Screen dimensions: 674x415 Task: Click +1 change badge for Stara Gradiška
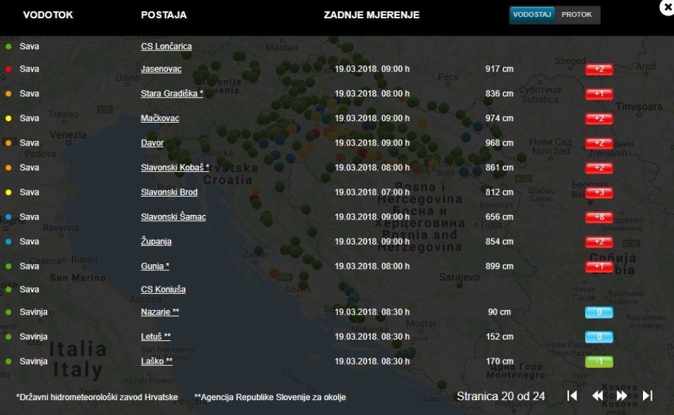coord(599,94)
